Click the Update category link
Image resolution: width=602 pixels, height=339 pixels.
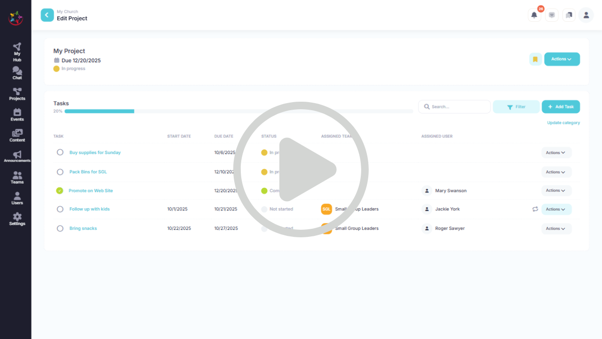563,123
